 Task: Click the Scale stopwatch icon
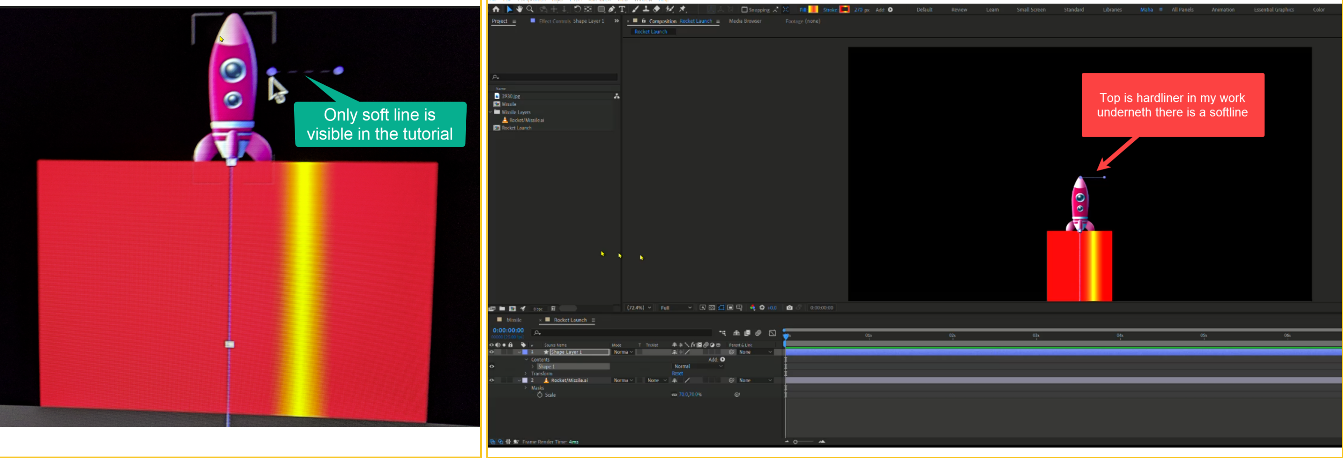pos(541,395)
